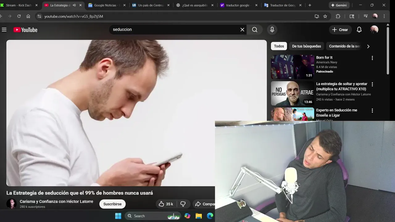Open the Google Lens search icon
Image resolution: width=395 pixels, height=222 pixels.
click(352, 16)
